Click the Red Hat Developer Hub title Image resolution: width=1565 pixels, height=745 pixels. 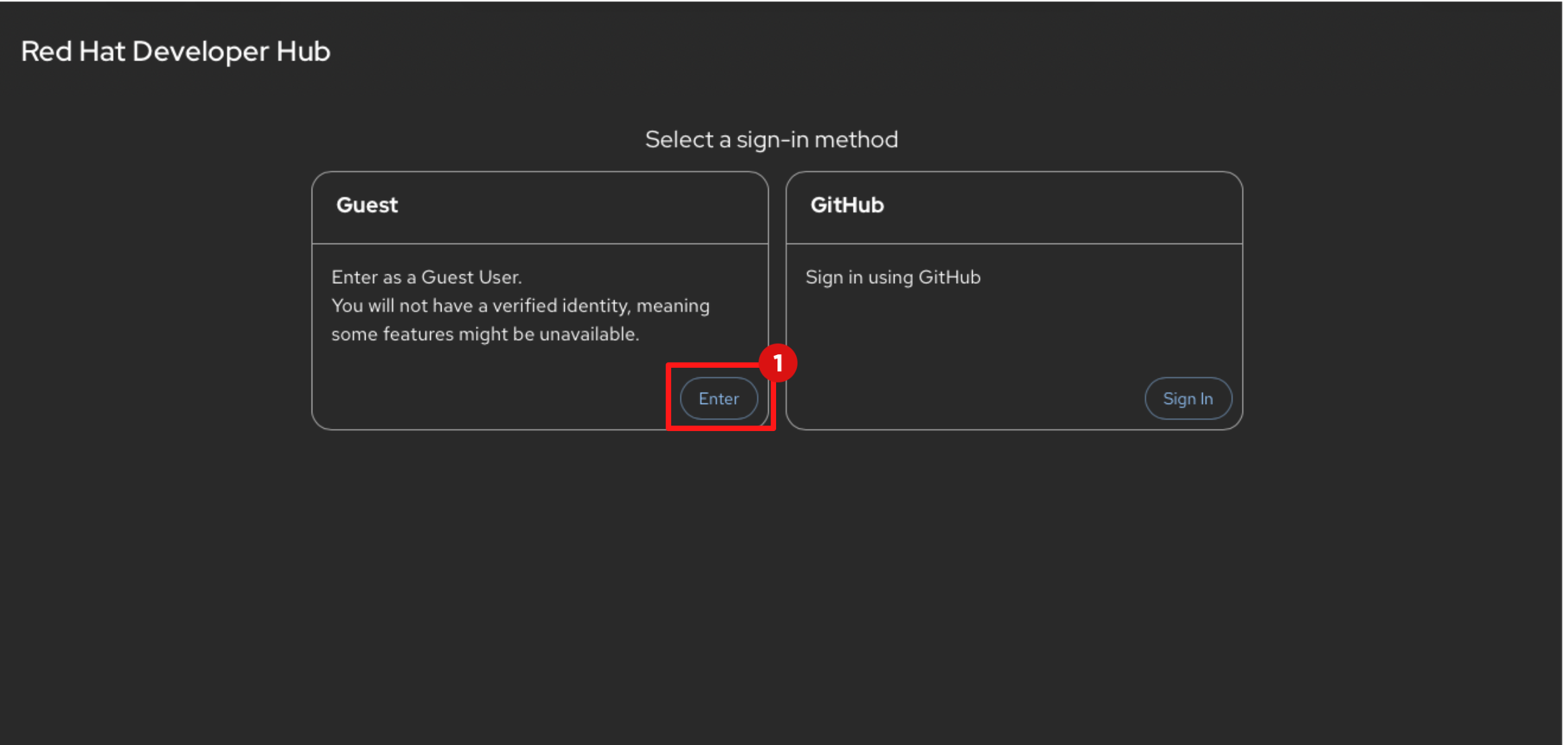tap(175, 52)
